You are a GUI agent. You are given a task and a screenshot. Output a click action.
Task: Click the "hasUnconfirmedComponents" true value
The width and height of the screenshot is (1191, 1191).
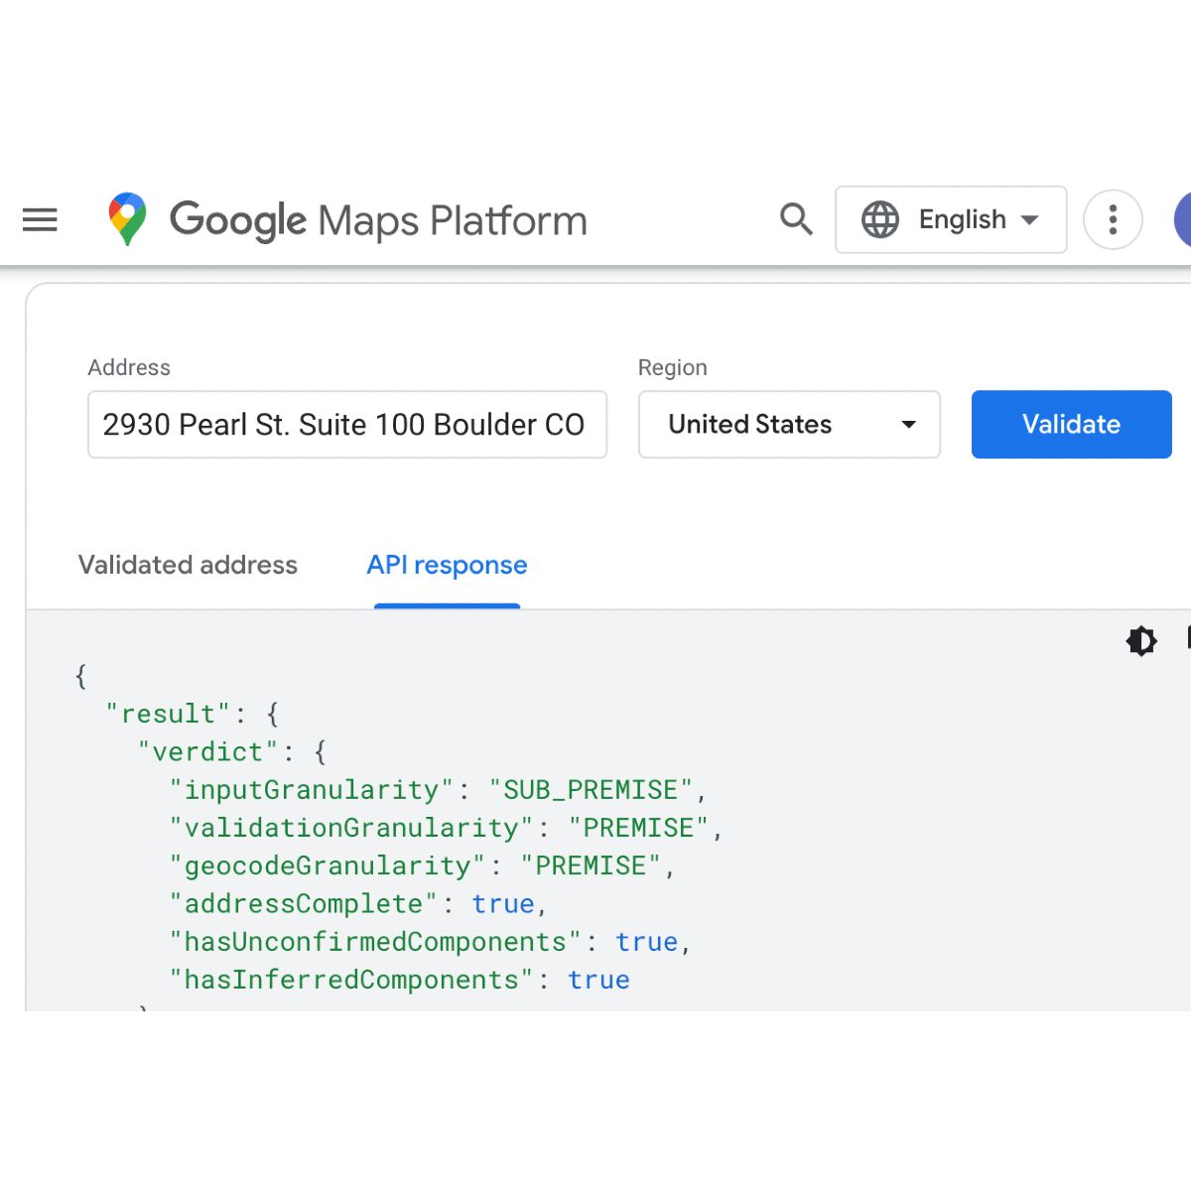click(x=646, y=942)
